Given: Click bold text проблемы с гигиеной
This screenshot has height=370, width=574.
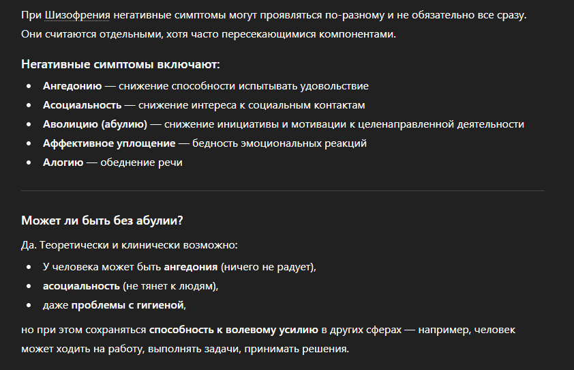Looking at the screenshot, I should [x=127, y=304].
